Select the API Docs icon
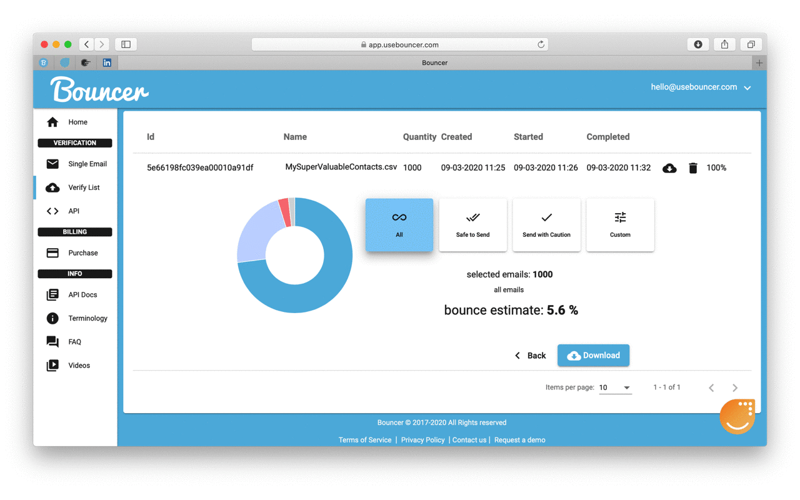The width and height of the screenshot is (800, 500). [52, 294]
